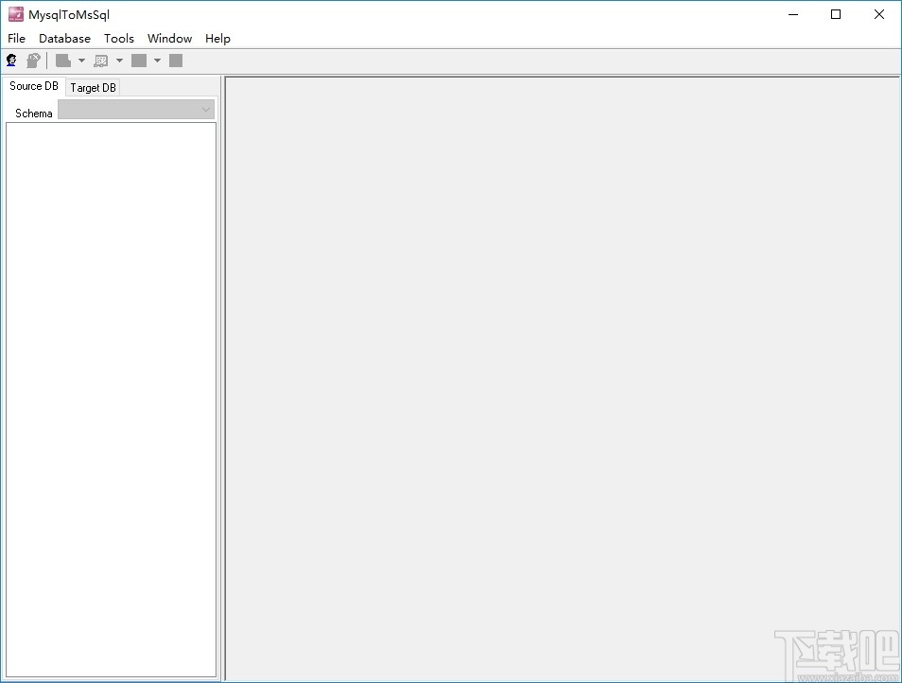
Task: Click the disconnect database toolbar icon
Action: (33, 60)
